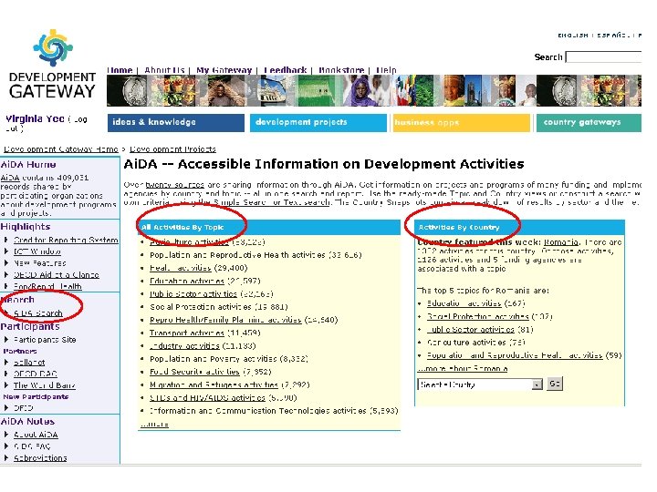Viewport: 657px width, 492px height.
Task: Click the ...more link under topics
Action: 154,424
